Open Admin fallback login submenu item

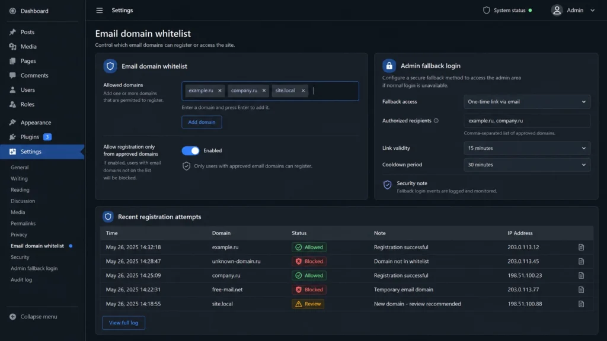pyautogui.click(x=34, y=268)
